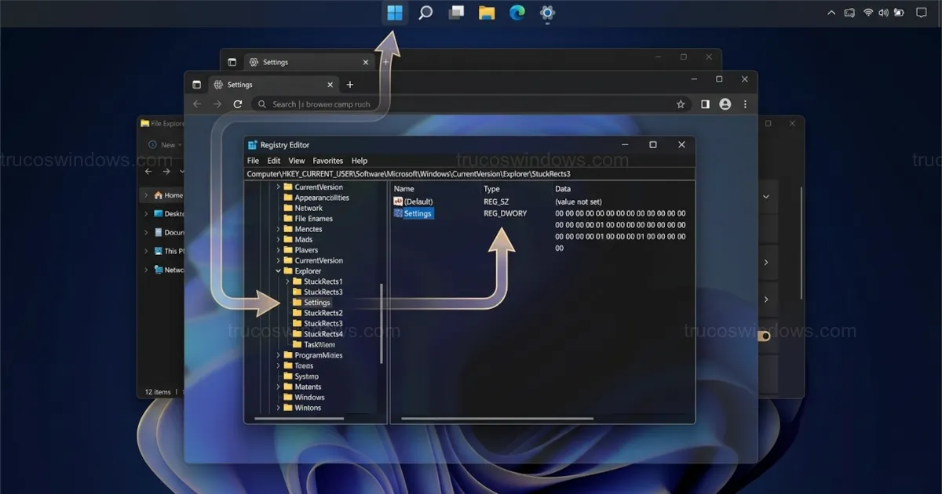This screenshot has width=942, height=494.
Task: Show hidden system tray icons chevron
Action: pos(832,13)
